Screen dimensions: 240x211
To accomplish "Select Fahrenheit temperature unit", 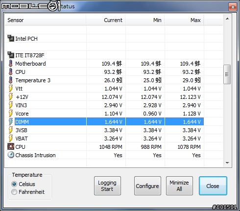I will coord(14,192).
